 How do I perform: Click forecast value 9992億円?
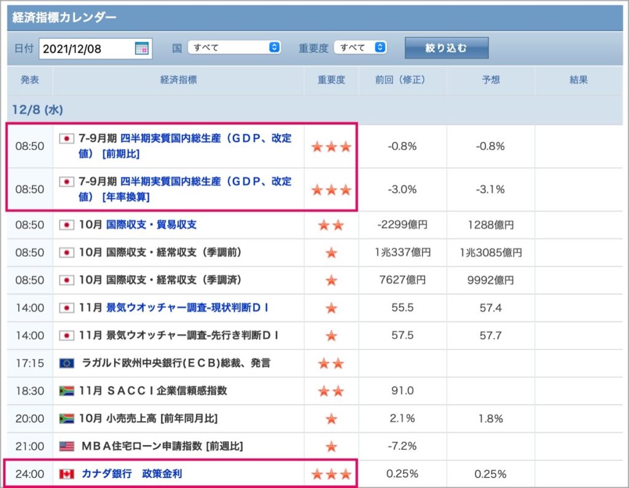491,280
